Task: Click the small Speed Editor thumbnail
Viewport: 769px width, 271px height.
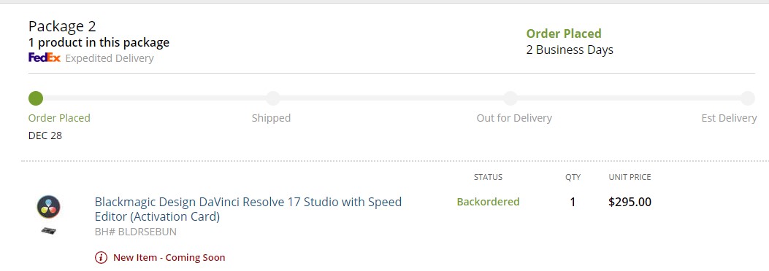Action: click(48, 230)
